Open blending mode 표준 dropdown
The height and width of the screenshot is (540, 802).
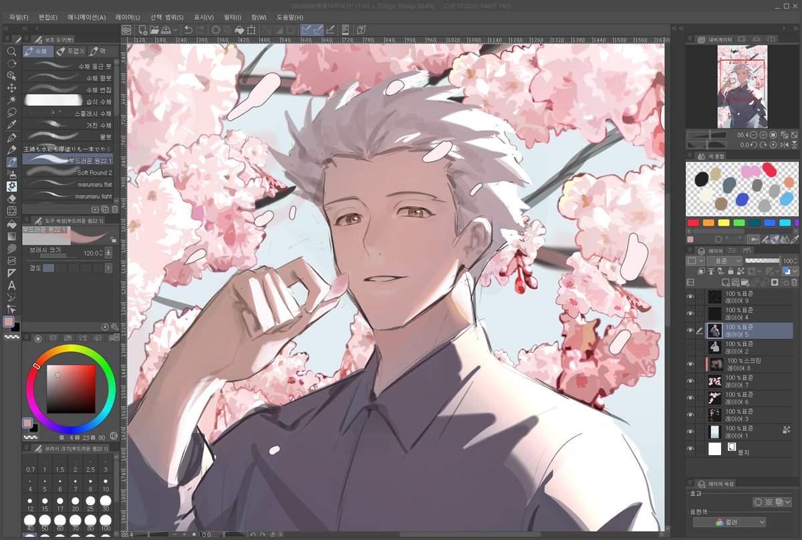pyautogui.click(x=726, y=261)
